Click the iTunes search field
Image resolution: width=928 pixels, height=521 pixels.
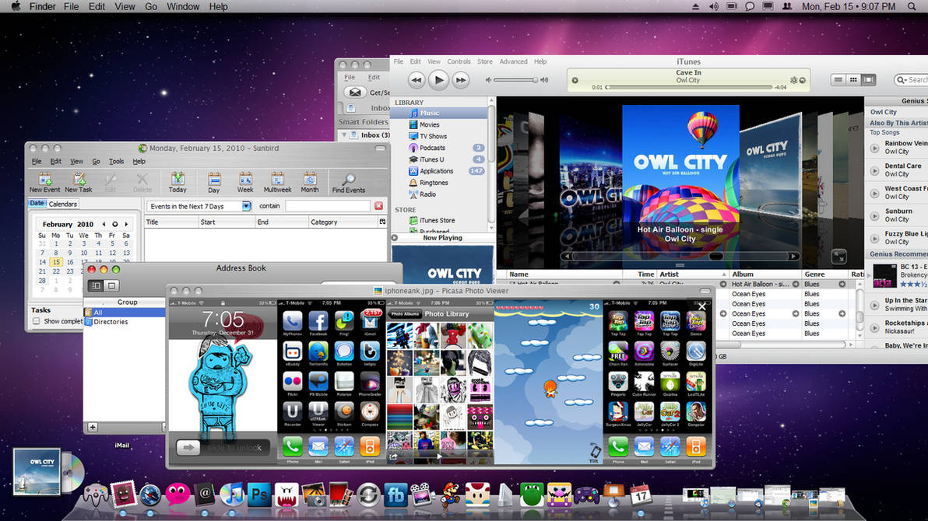pos(912,80)
